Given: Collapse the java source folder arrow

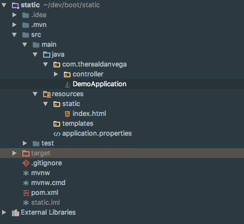Looking at the screenshot, I should (x=35, y=55).
